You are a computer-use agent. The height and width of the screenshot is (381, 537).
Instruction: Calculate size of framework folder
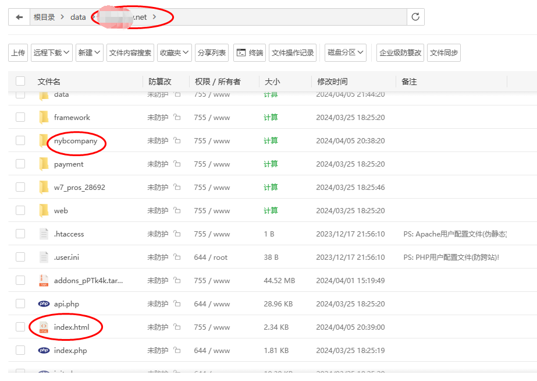pyautogui.click(x=271, y=117)
